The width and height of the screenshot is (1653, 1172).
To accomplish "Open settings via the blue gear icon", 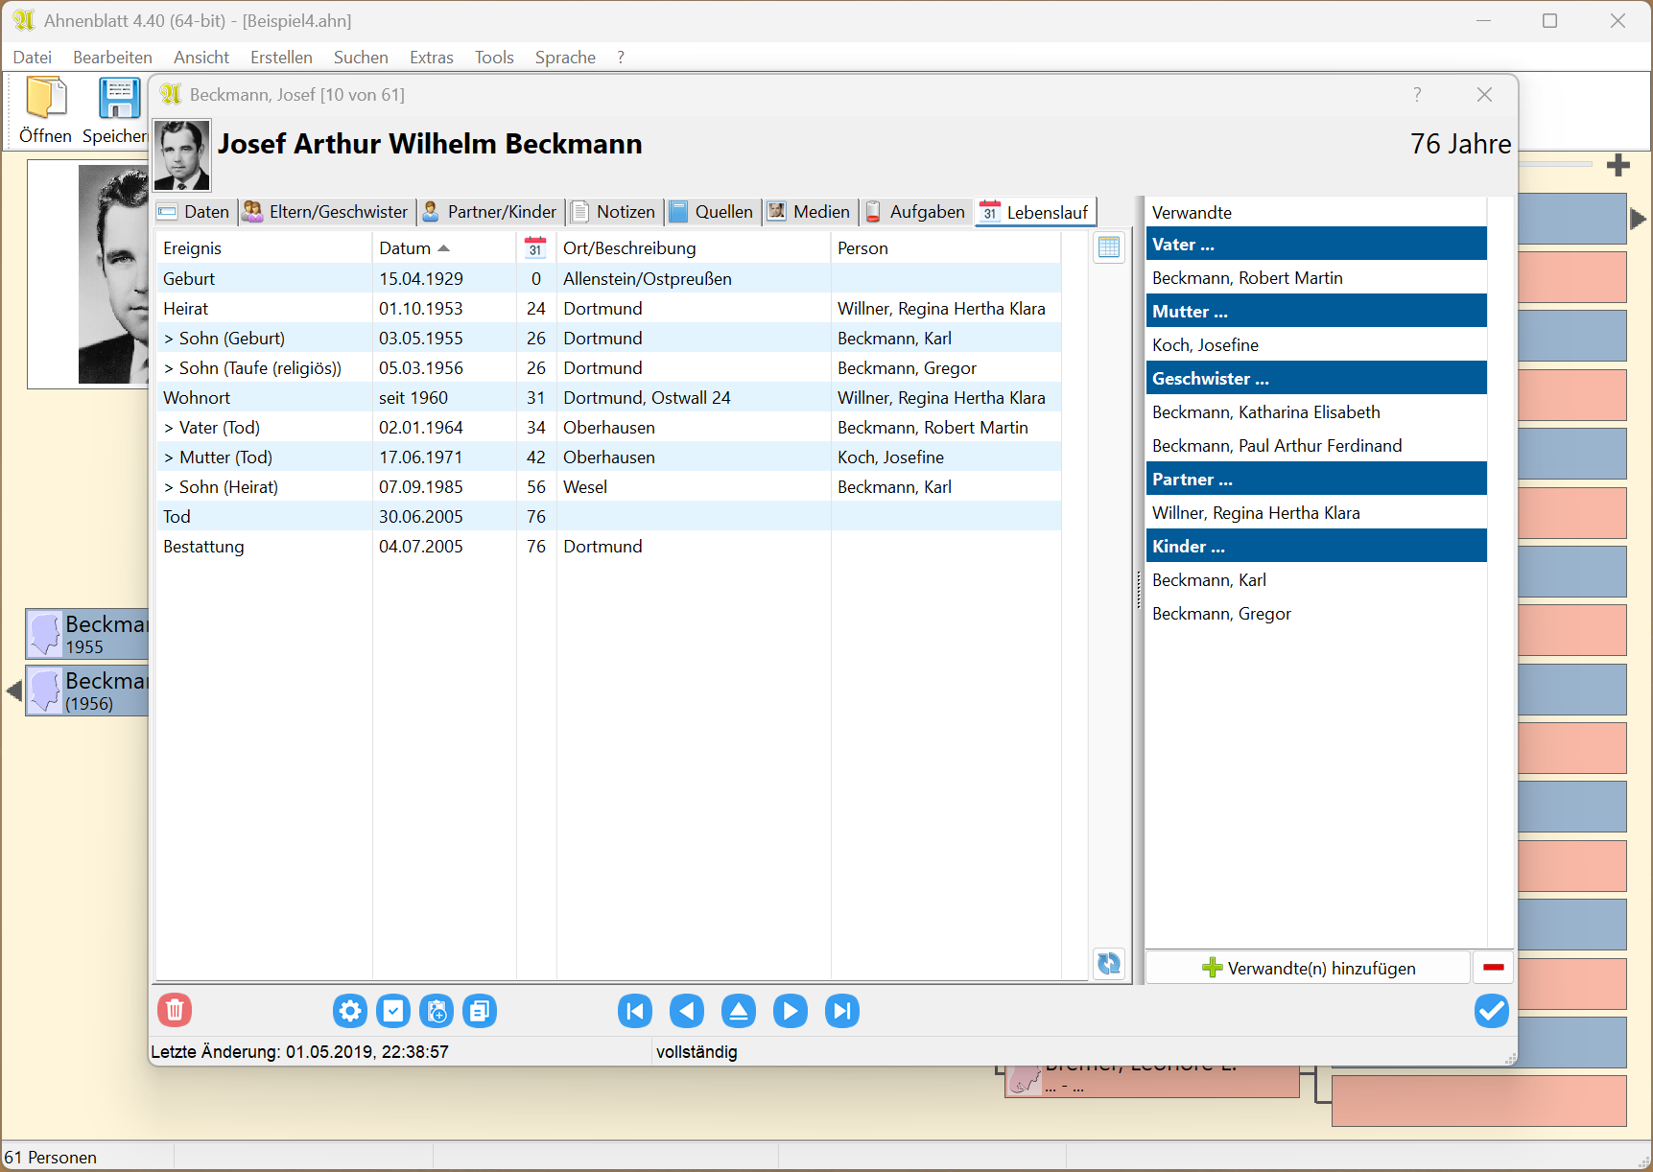I will [x=350, y=1011].
